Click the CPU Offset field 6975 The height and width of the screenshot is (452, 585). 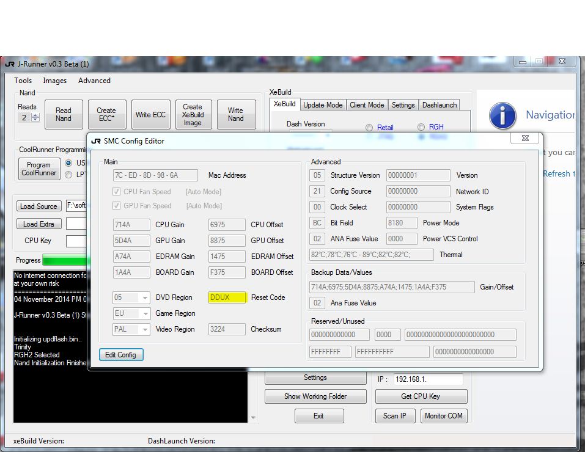pos(227,225)
